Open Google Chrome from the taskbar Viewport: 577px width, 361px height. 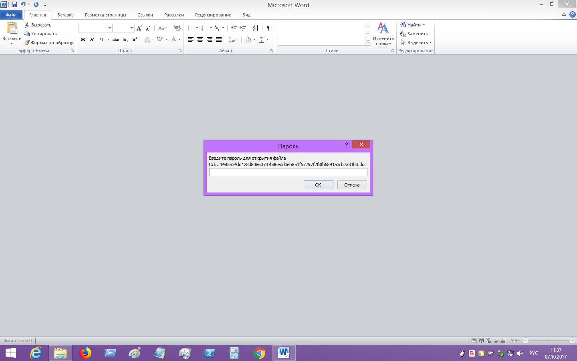click(x=259, y=353)
